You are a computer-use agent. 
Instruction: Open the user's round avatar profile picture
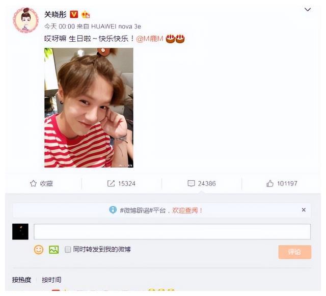point(26,20)
